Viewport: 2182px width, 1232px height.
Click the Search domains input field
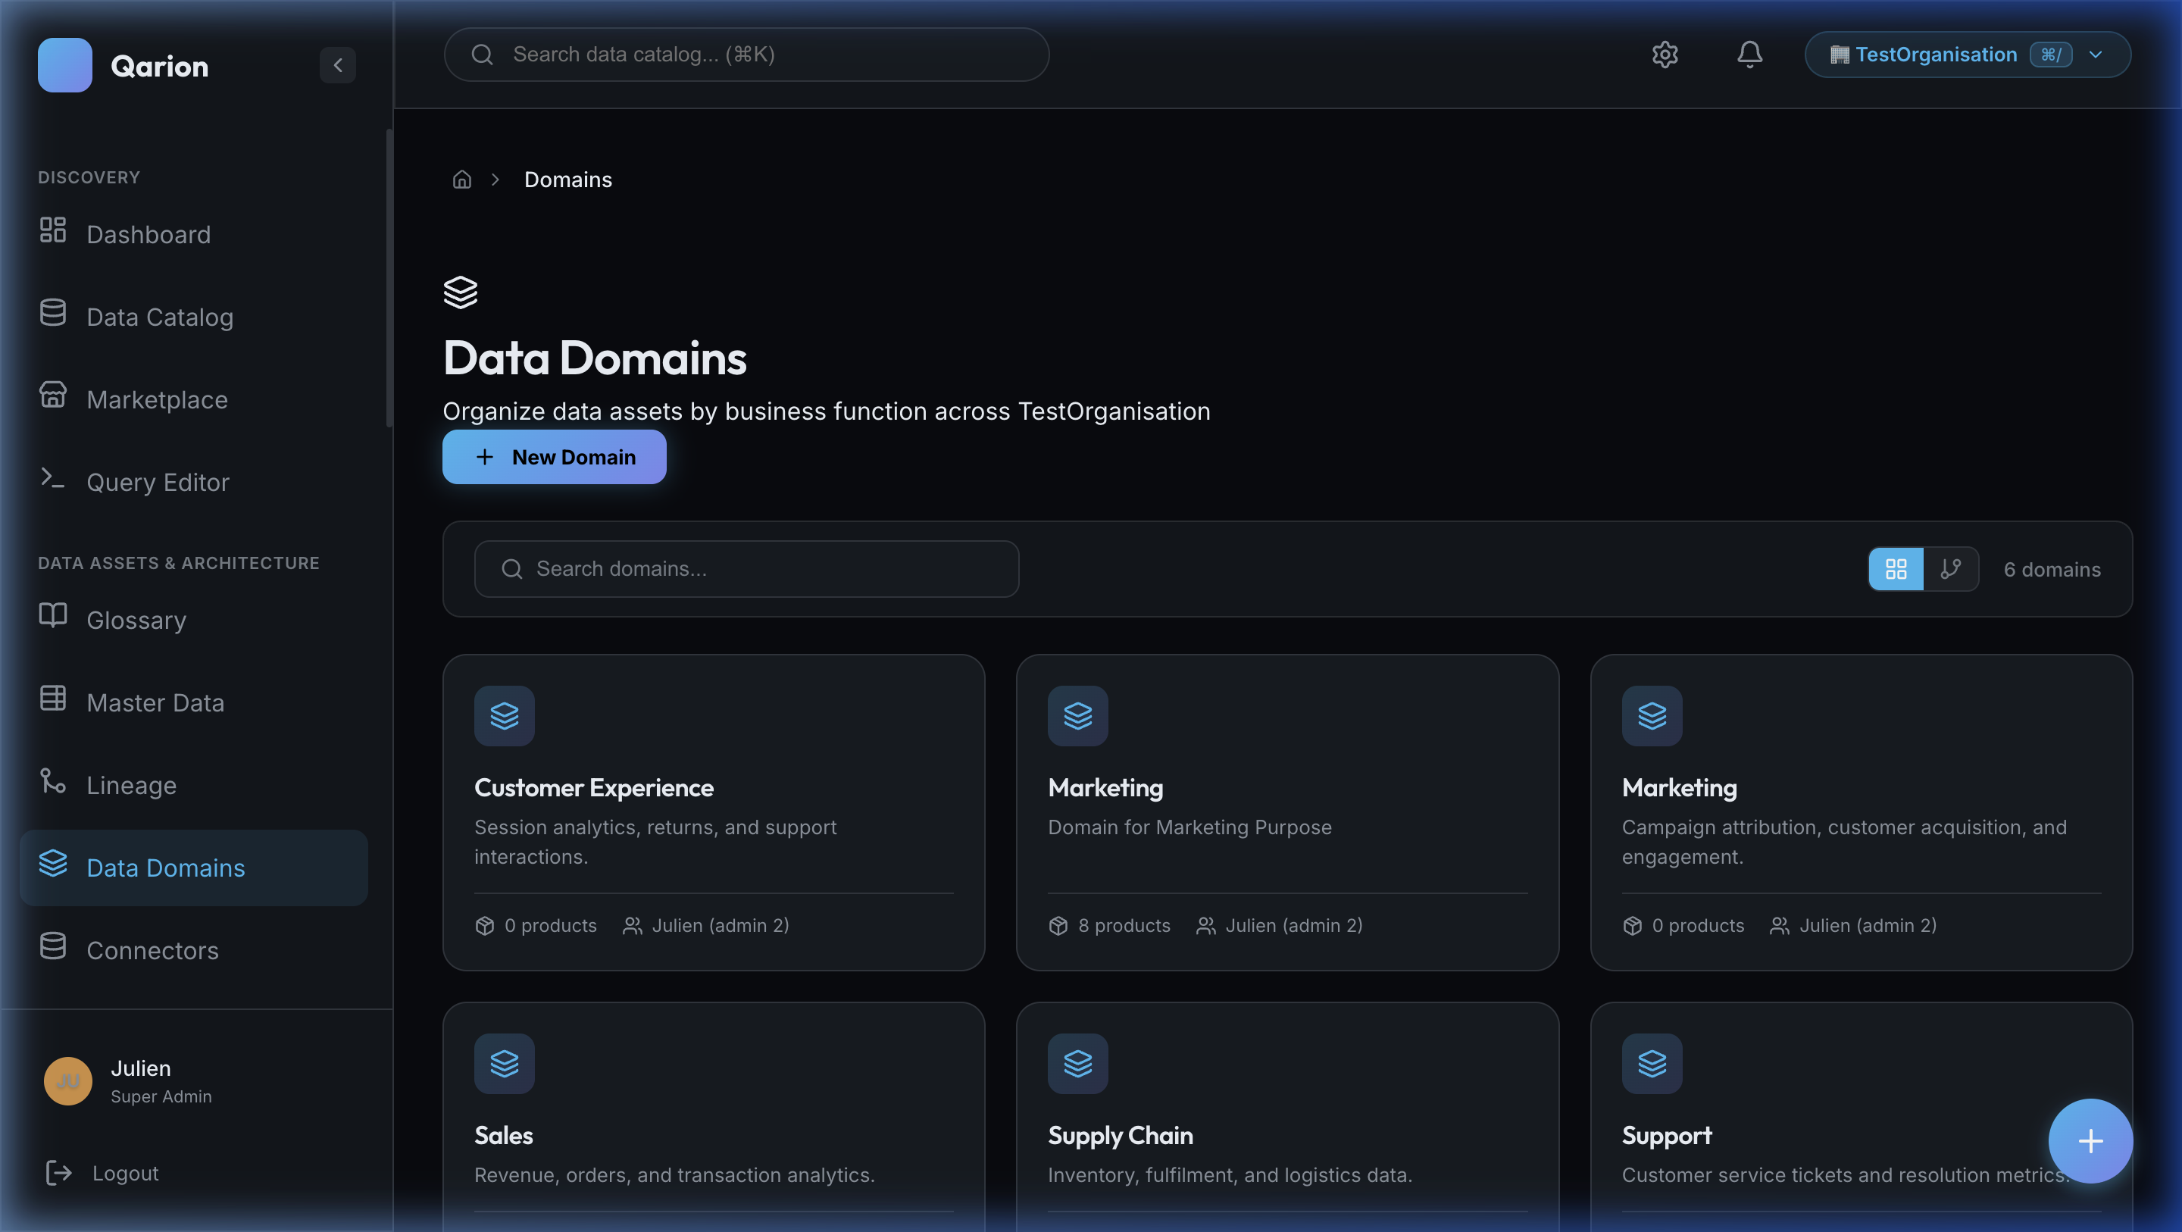pos(746,568)
